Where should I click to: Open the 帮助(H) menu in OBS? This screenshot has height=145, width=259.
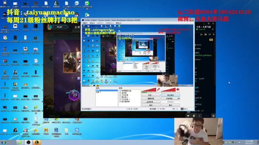pos(118,23)
